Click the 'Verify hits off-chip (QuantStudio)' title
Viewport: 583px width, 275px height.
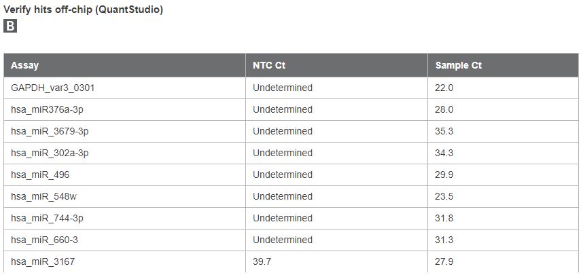coord(83,11)
